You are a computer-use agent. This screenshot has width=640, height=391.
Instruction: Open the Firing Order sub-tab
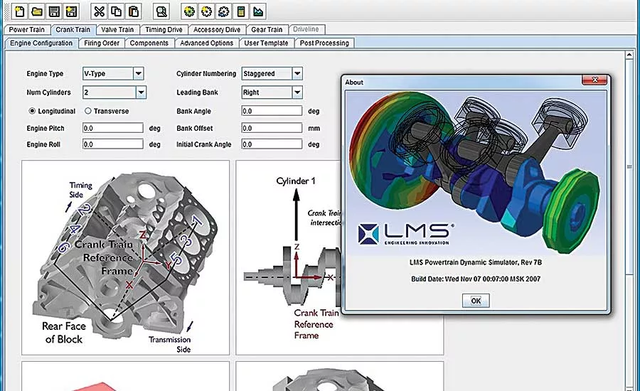(102, 43)
